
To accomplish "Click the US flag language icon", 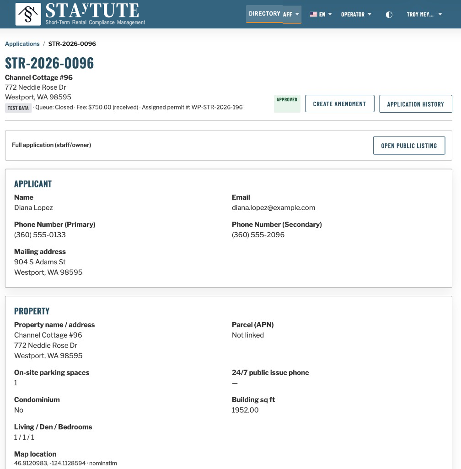I will pyautogui.click(x=313, y=14).
